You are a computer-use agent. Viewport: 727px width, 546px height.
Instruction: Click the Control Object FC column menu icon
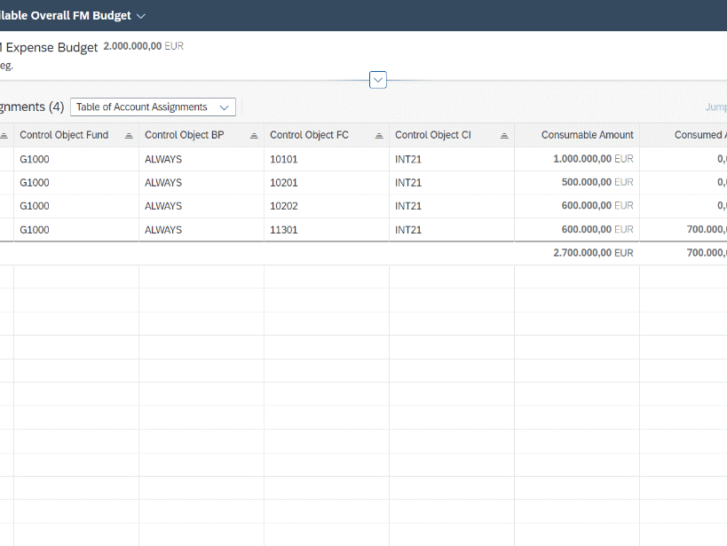tap(379, 136)
